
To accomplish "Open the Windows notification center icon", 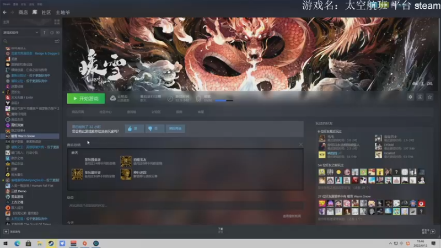I will click(433, 243).
